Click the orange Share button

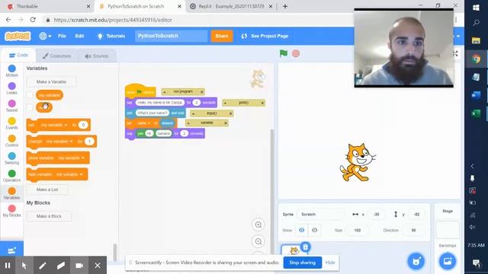tap(222, 36)
